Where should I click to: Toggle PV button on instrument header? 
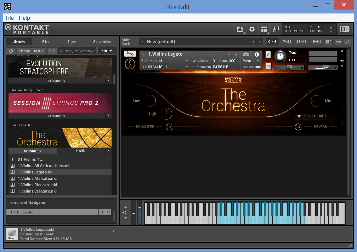(342, 66)
